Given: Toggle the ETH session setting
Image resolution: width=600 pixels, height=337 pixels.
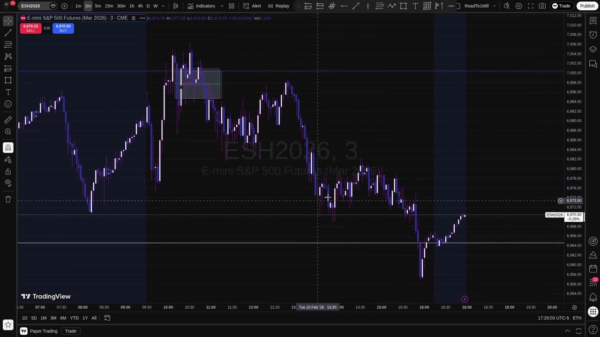Looking at the screenshot, I should tap(577, 318).
